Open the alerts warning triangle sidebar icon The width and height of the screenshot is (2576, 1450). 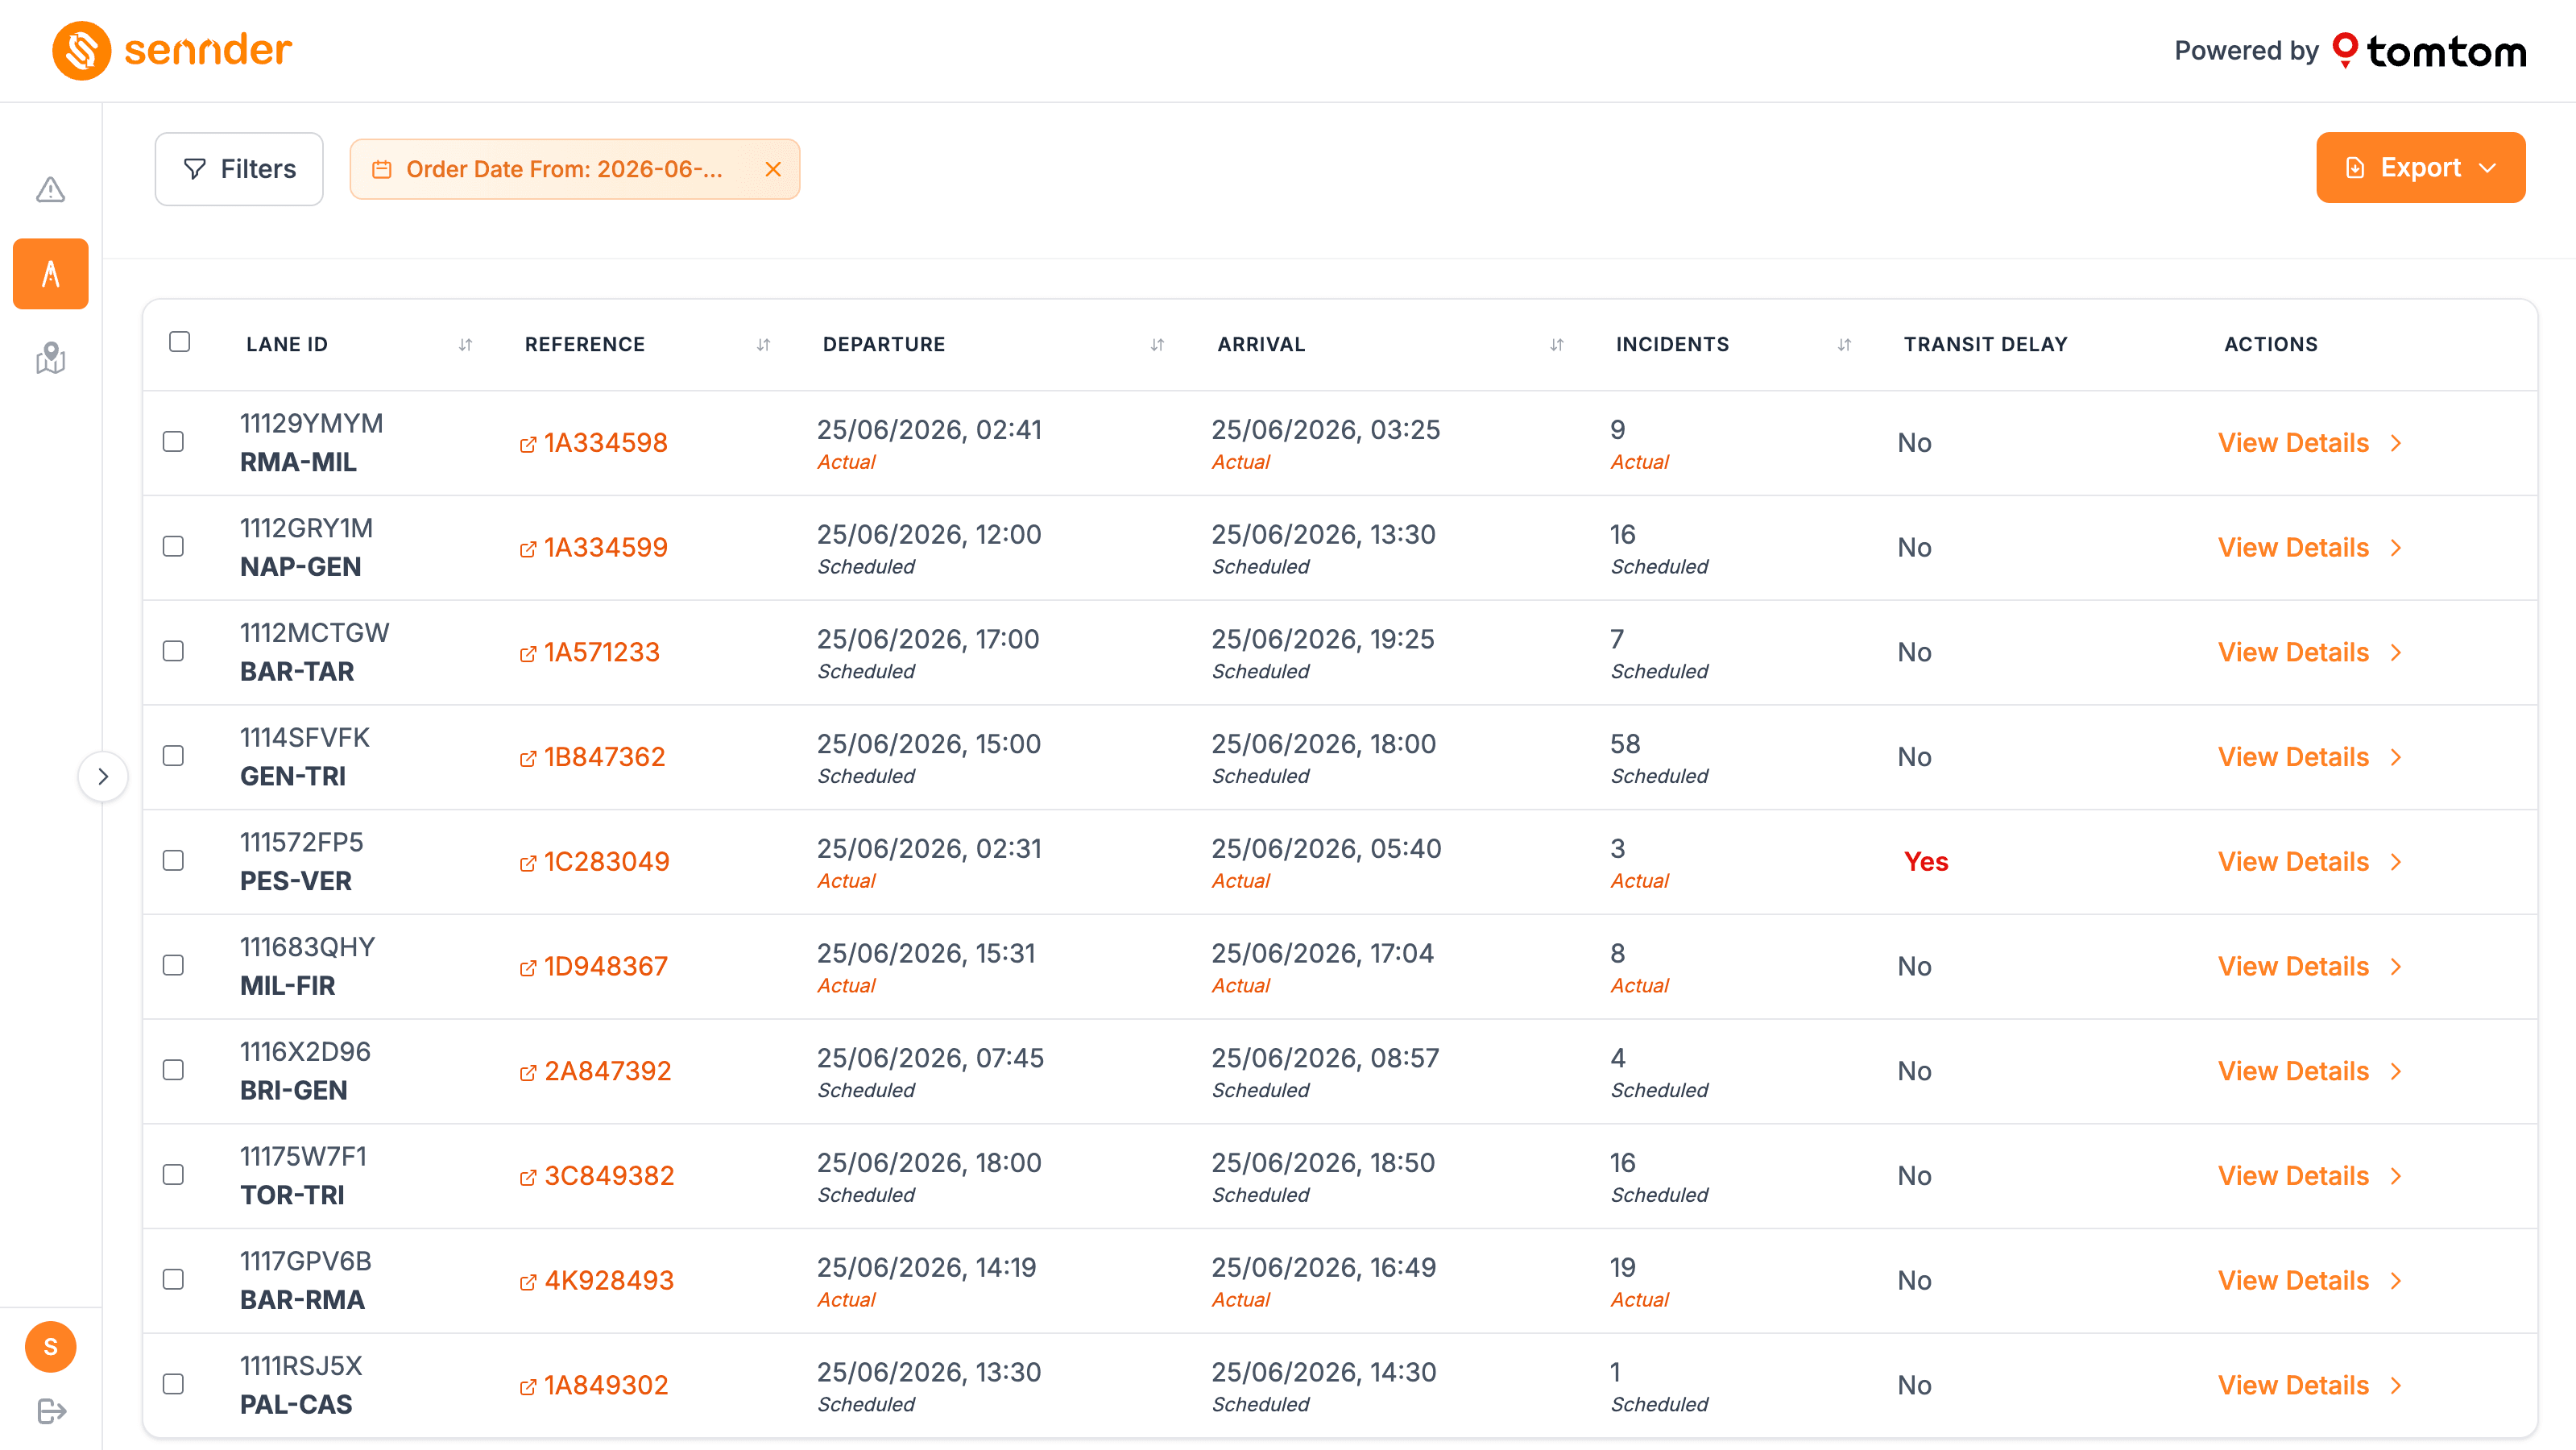pyautogui.click(x=50, y=189)
